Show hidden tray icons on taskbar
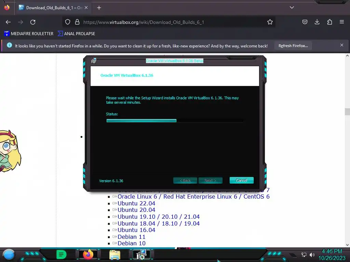 (x=293, y=255)
